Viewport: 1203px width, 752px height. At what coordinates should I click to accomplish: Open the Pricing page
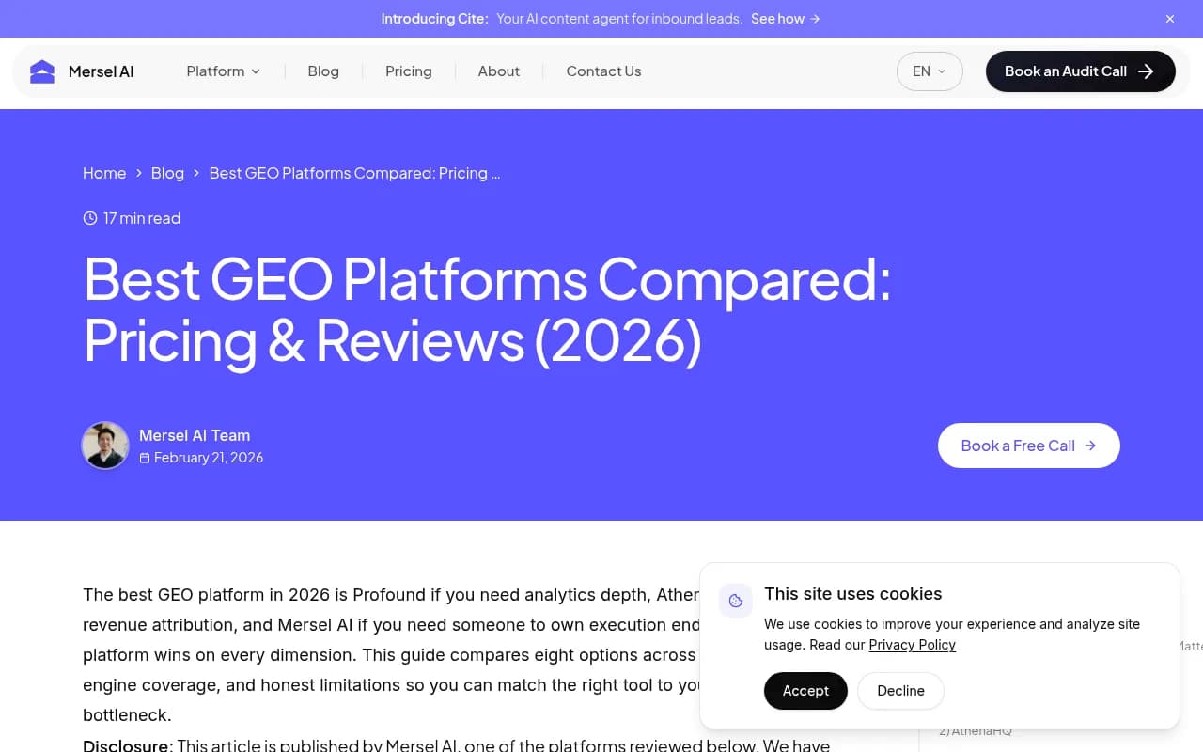tap(408, 70)
